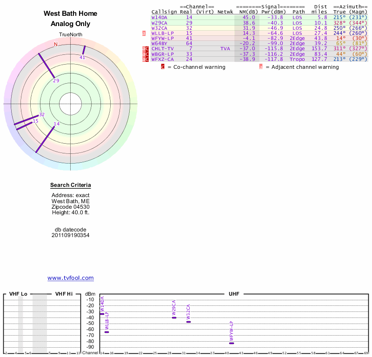Click the WFYW-LP signal marker in the UHF chart
This screenshot has height=357, width=372.
pos(232,343)
